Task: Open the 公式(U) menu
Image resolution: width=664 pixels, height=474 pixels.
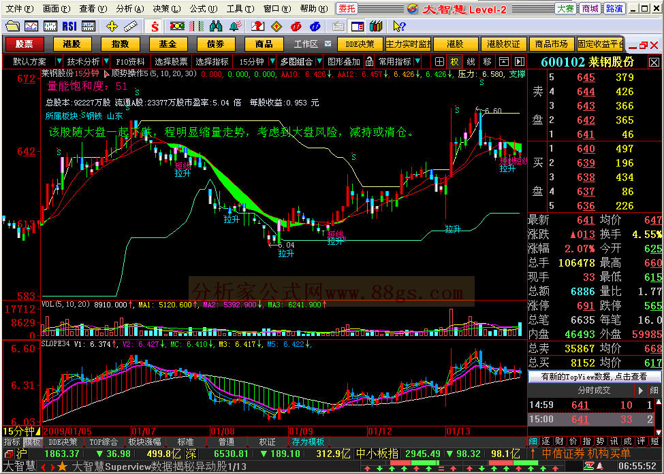Action: (x=203, y=8)
